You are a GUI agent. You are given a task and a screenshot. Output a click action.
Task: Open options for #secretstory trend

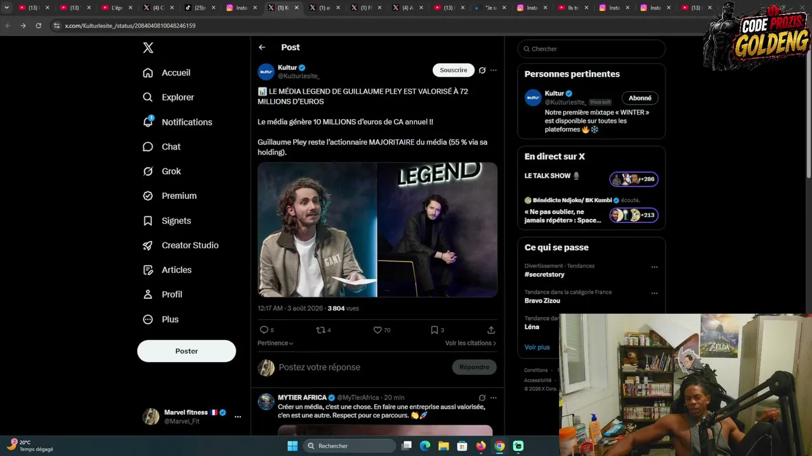[x=654, y=267]
